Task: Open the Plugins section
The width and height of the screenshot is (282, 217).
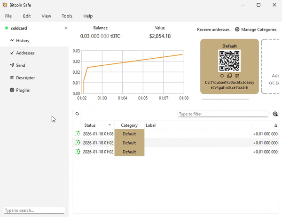Action: (34, 90)
